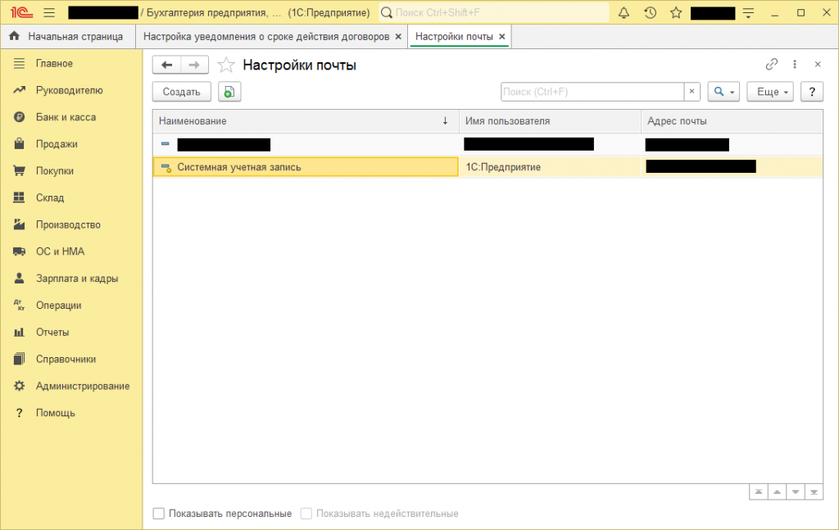Screen dimensions: 839x530
Task: Click Имя пользователя column header
Action: pos(550,121)
